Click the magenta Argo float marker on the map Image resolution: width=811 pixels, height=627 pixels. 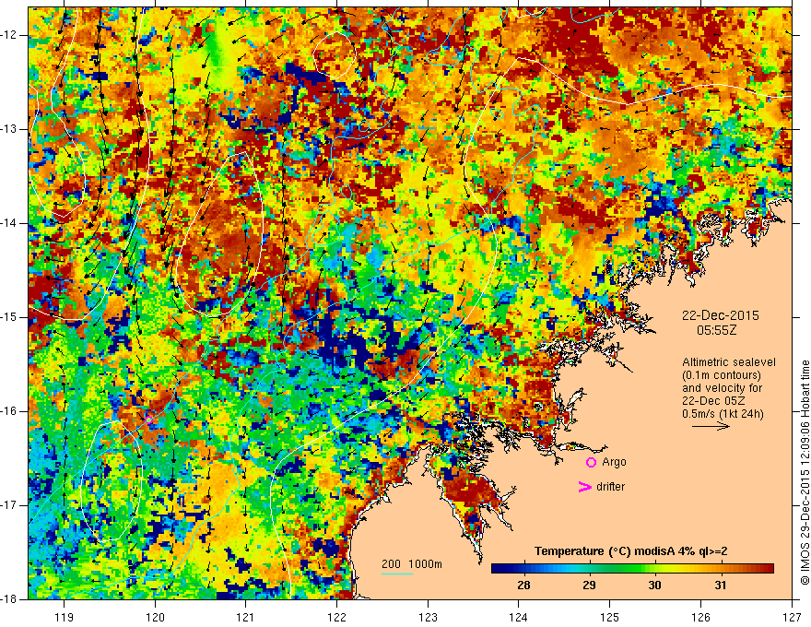pos(148,420)
